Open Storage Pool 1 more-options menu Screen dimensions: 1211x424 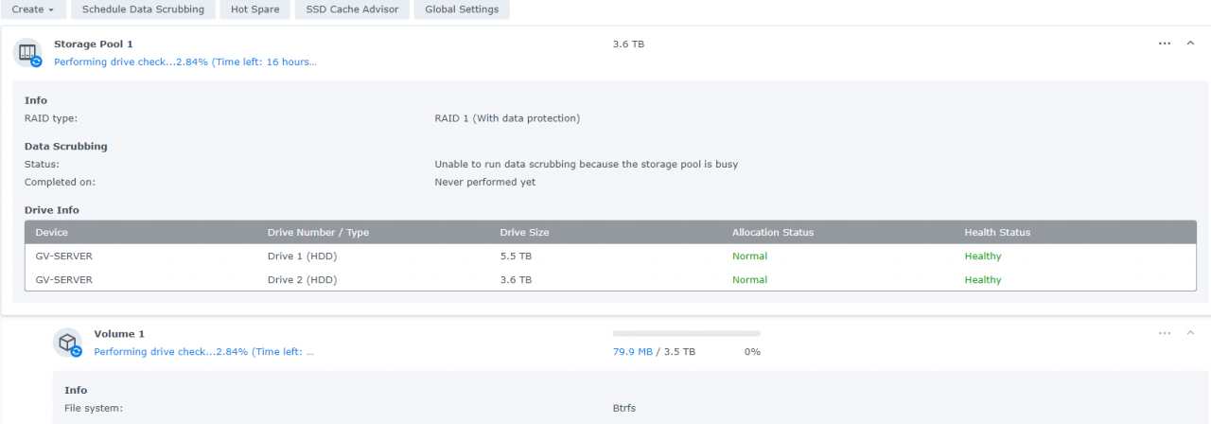pyautogui.click(x=1165, y=44)
